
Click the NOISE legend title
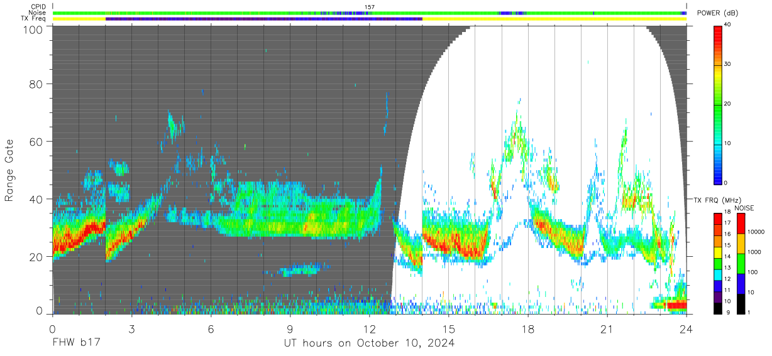pyautogui.click(x=744, y=208)
